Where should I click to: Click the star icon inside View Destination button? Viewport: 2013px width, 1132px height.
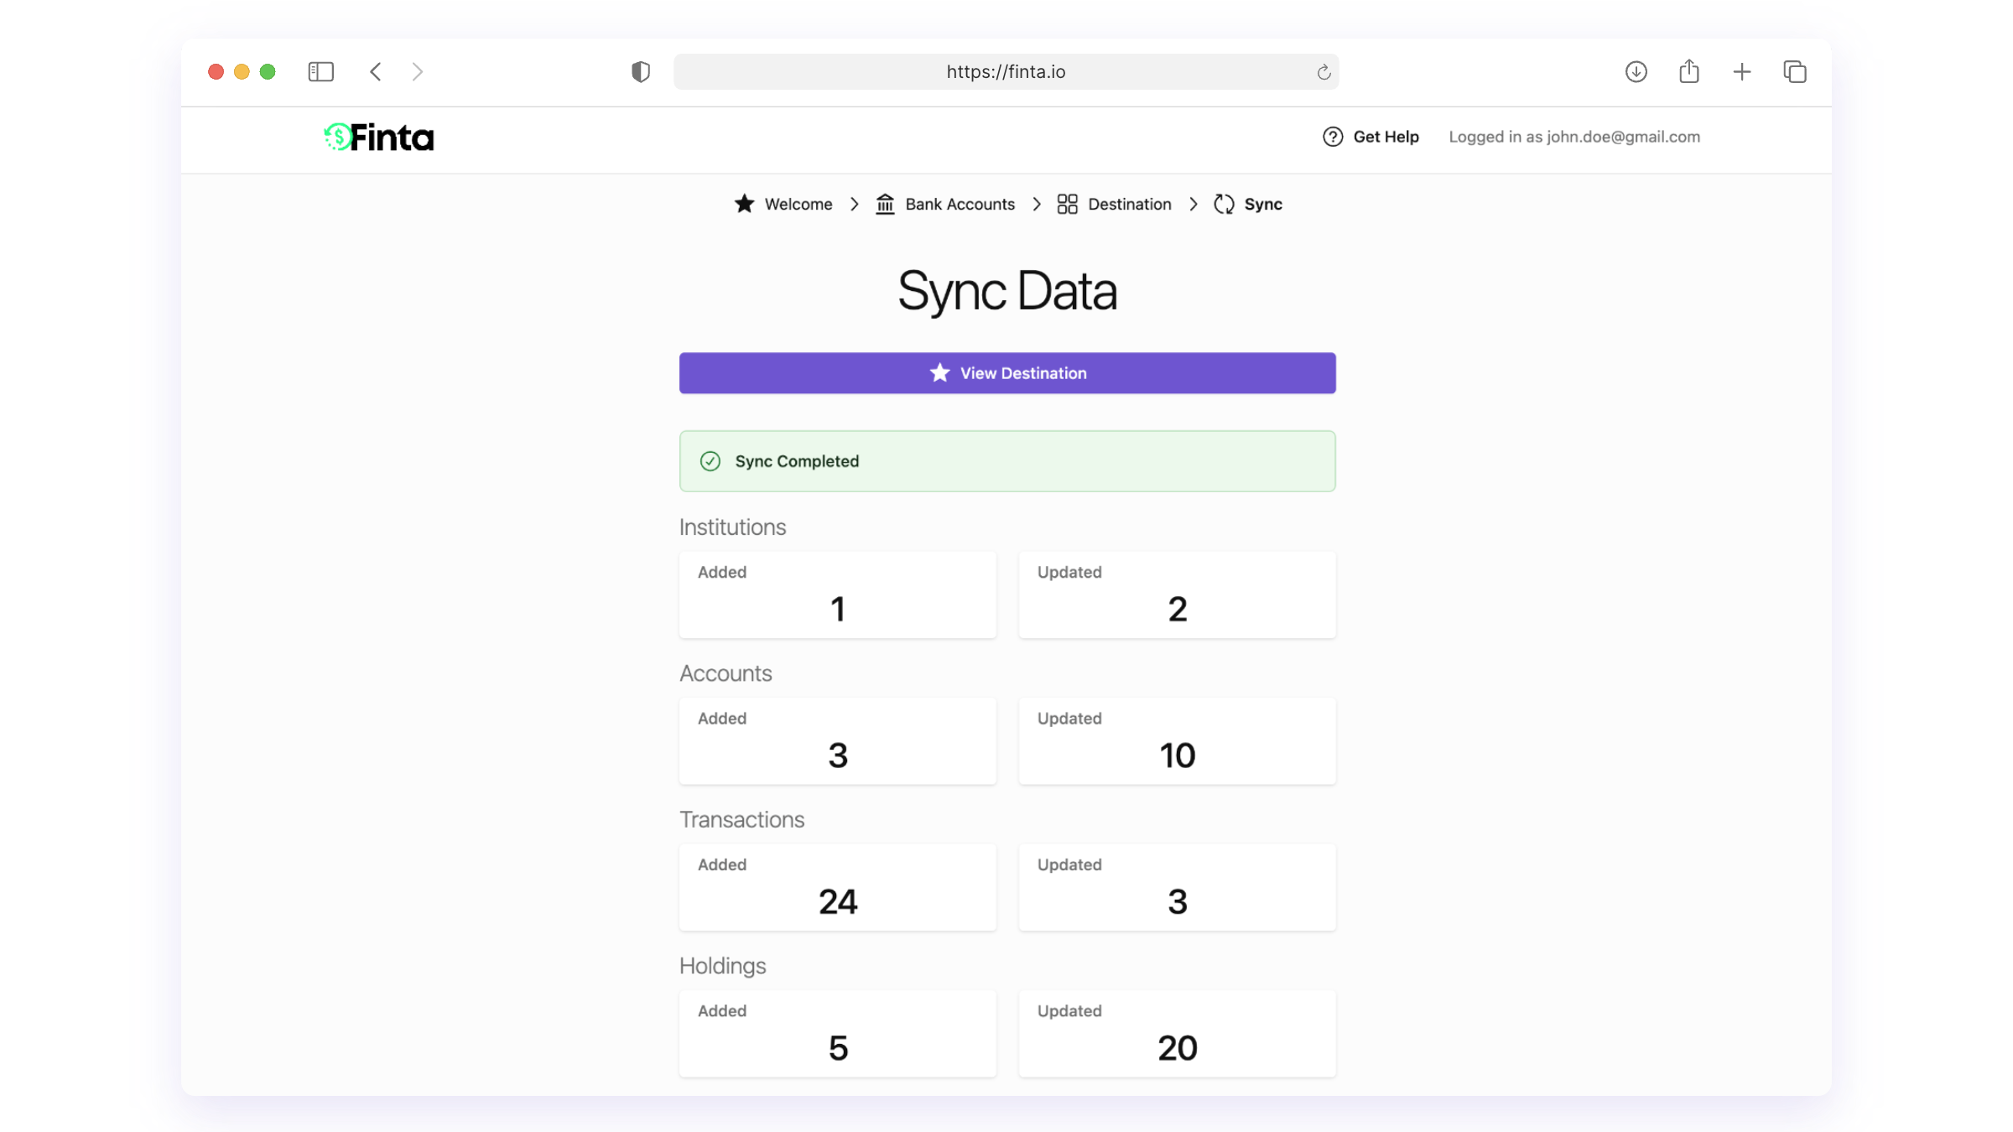pos(939,373)
